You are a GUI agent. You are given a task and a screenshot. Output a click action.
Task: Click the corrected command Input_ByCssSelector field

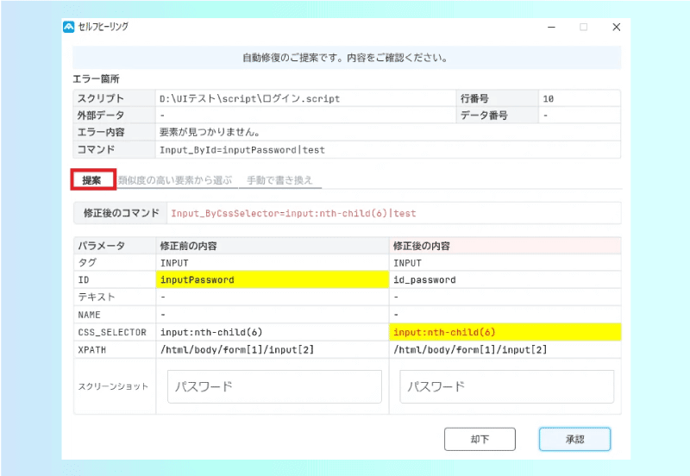point(394,213)
